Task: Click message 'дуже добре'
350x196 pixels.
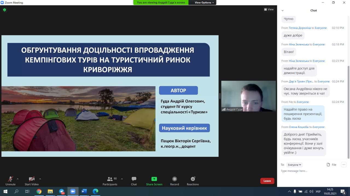Action: tap(293, 35)
